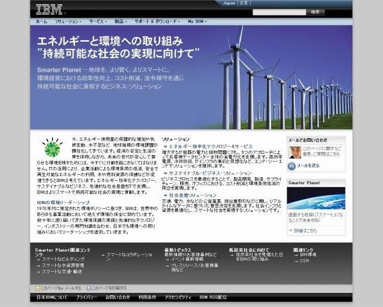Click このページを印刷する link

pos(109,288)
